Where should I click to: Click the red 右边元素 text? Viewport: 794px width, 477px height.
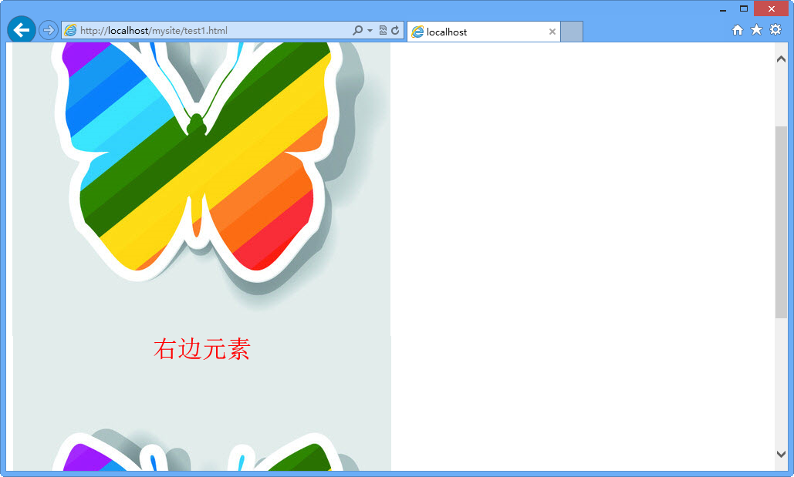[202, 349]
